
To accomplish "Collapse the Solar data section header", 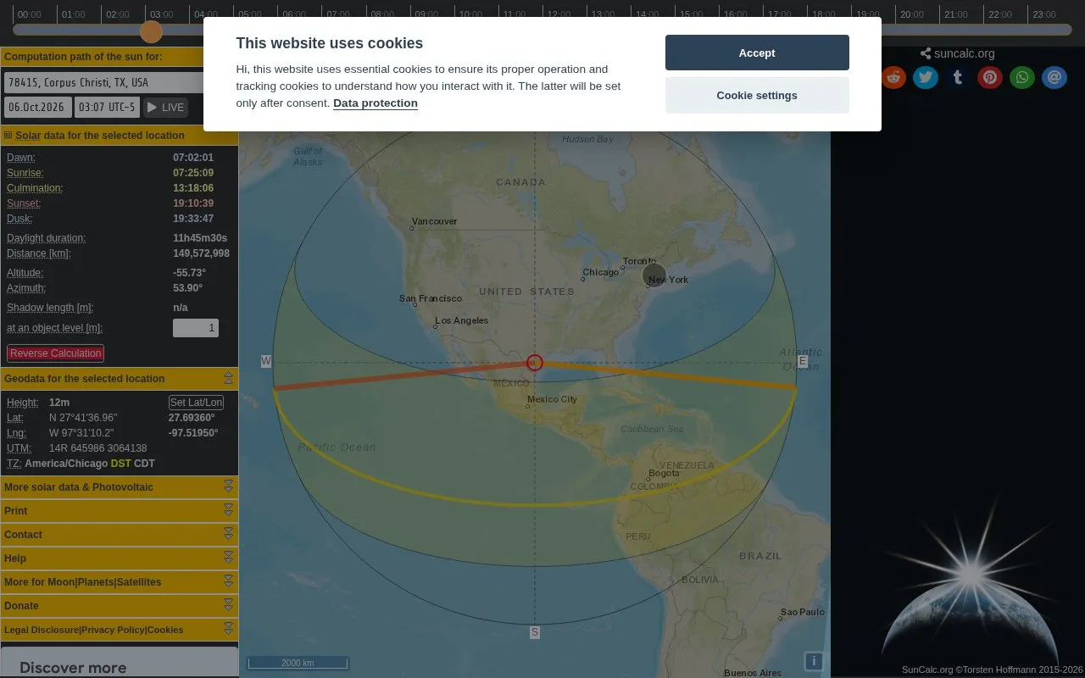I will 119,136.
